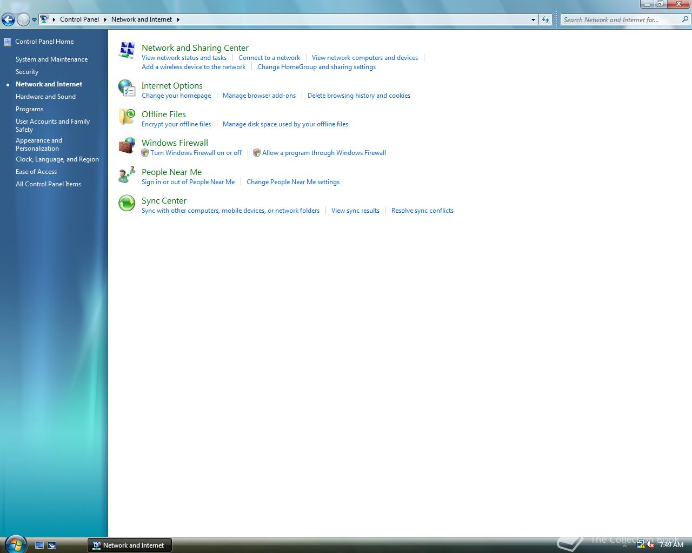Click Sign in or out of People Near Me
Image resolution: width=692 pixels, height=553 pixels.
click(x=188, y=182)
